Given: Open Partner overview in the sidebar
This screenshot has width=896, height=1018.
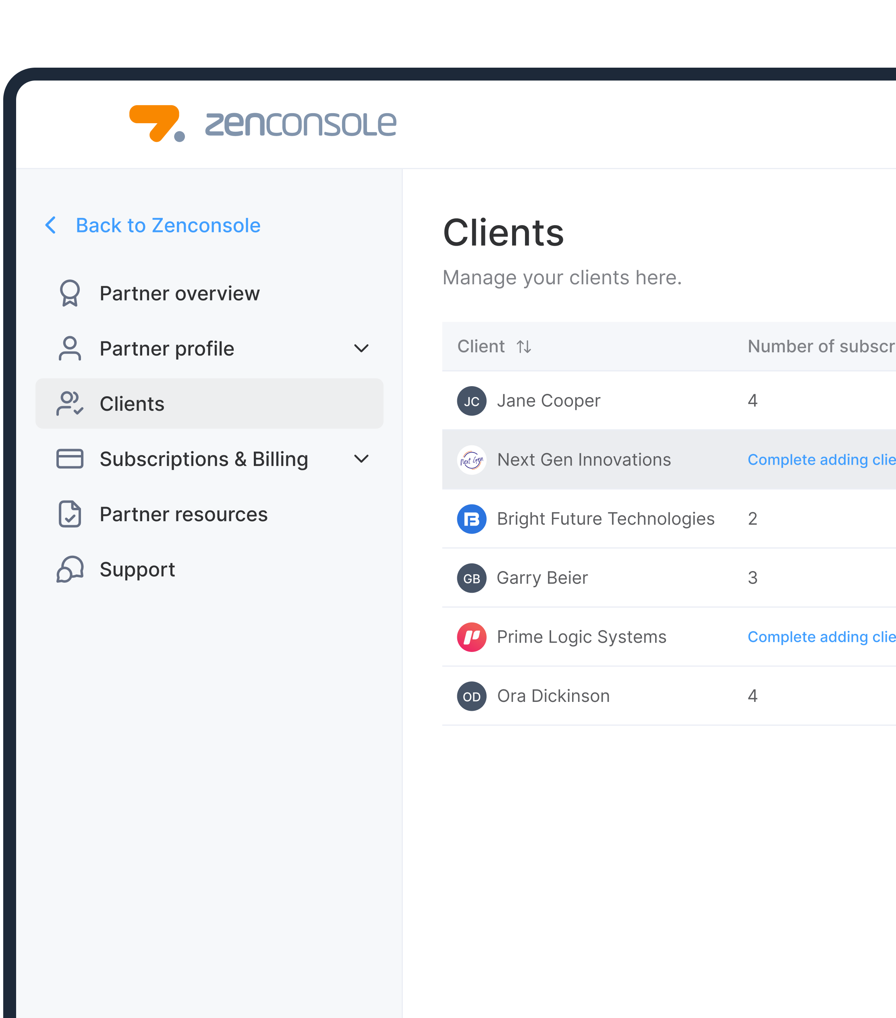Looking at the screenshot, I should pos(209,293).
